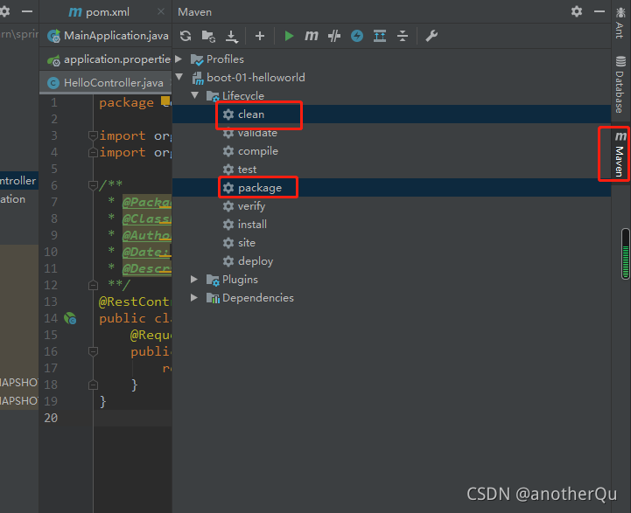Click the @RestController annotation text

click(x=135, y=302)
